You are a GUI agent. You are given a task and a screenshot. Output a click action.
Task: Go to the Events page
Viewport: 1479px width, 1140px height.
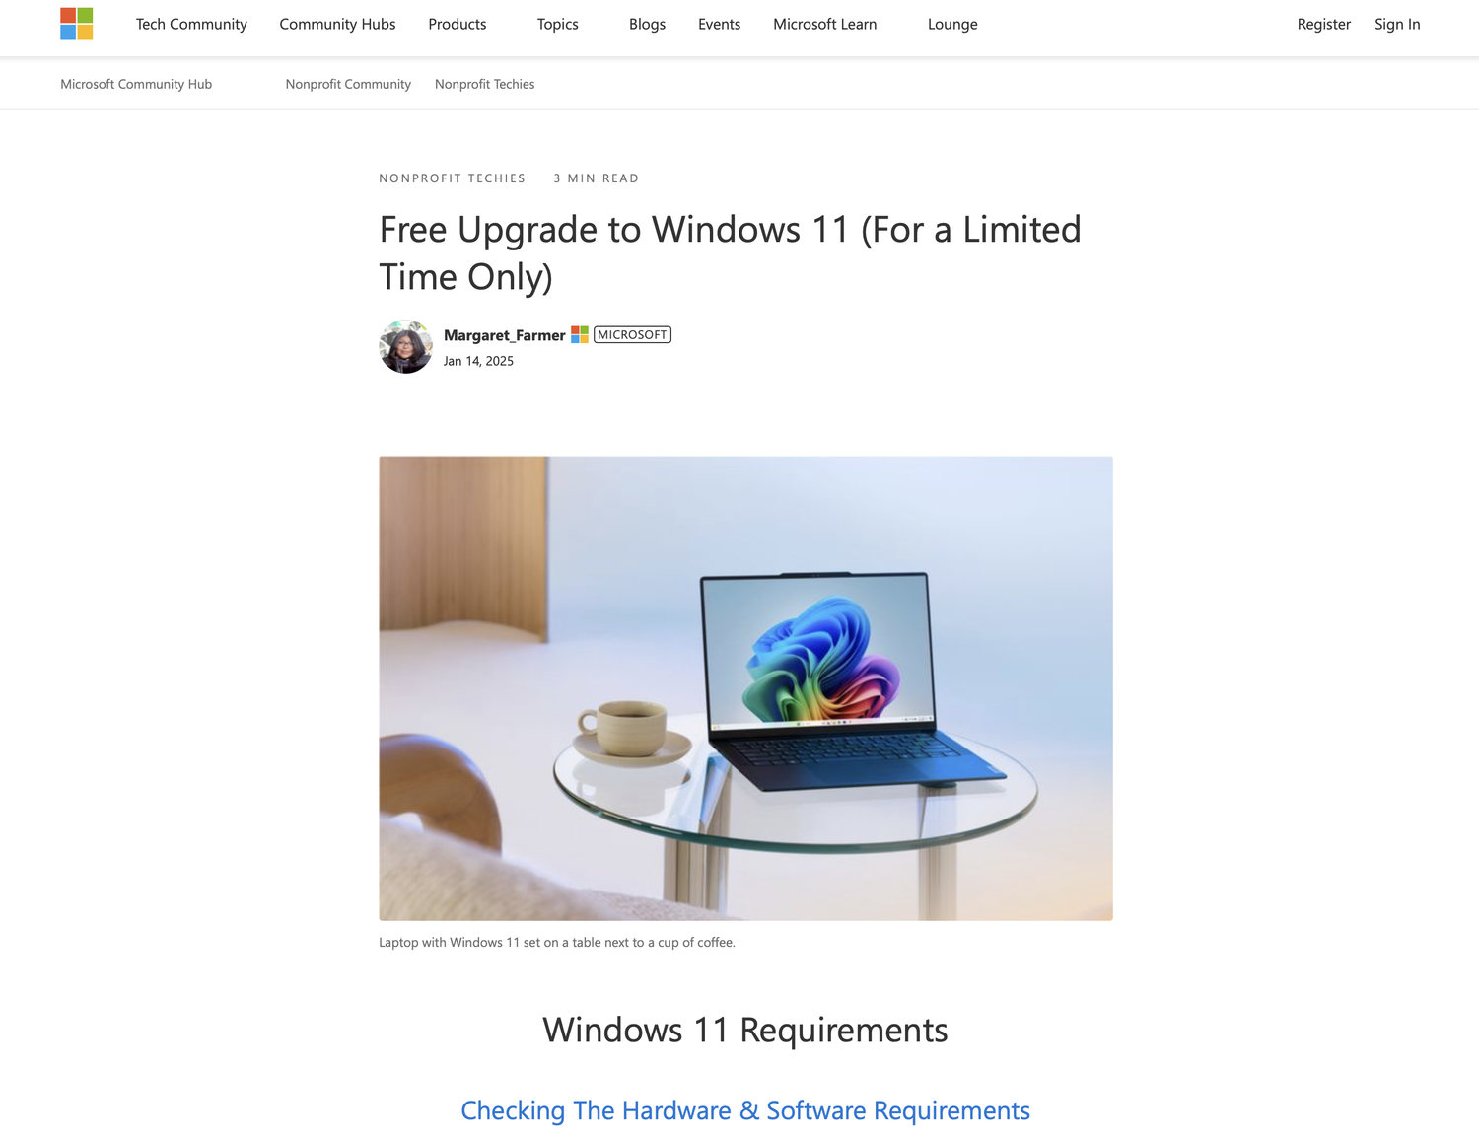[x=719, y=24]
